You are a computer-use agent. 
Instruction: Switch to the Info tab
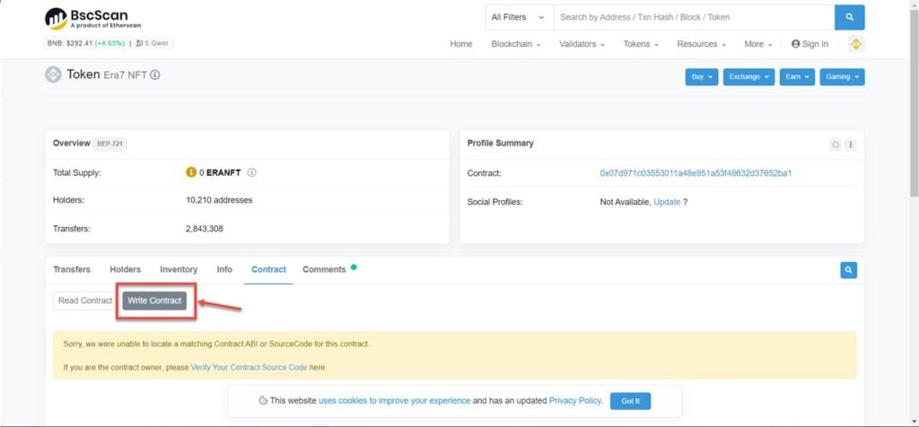pyautogui.click(x=224, y=269)
